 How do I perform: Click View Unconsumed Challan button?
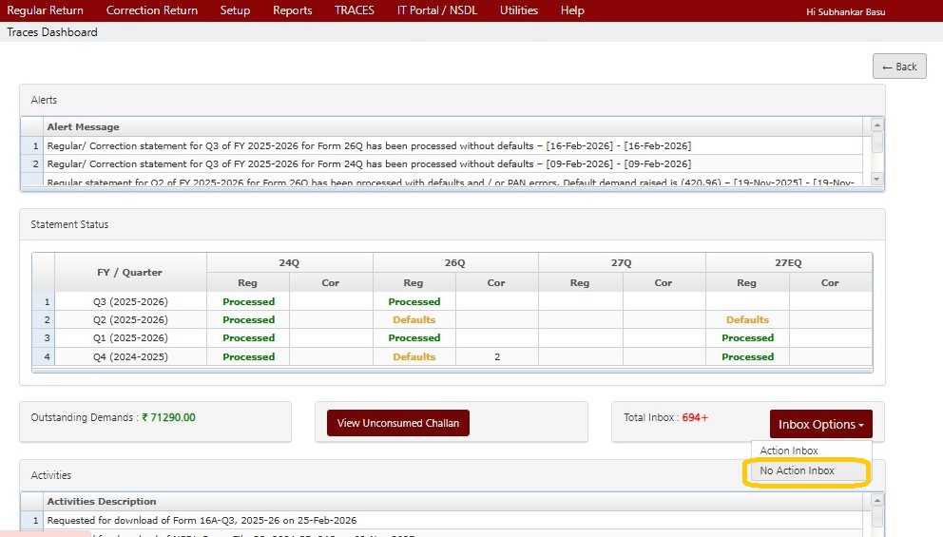point(397,423)
